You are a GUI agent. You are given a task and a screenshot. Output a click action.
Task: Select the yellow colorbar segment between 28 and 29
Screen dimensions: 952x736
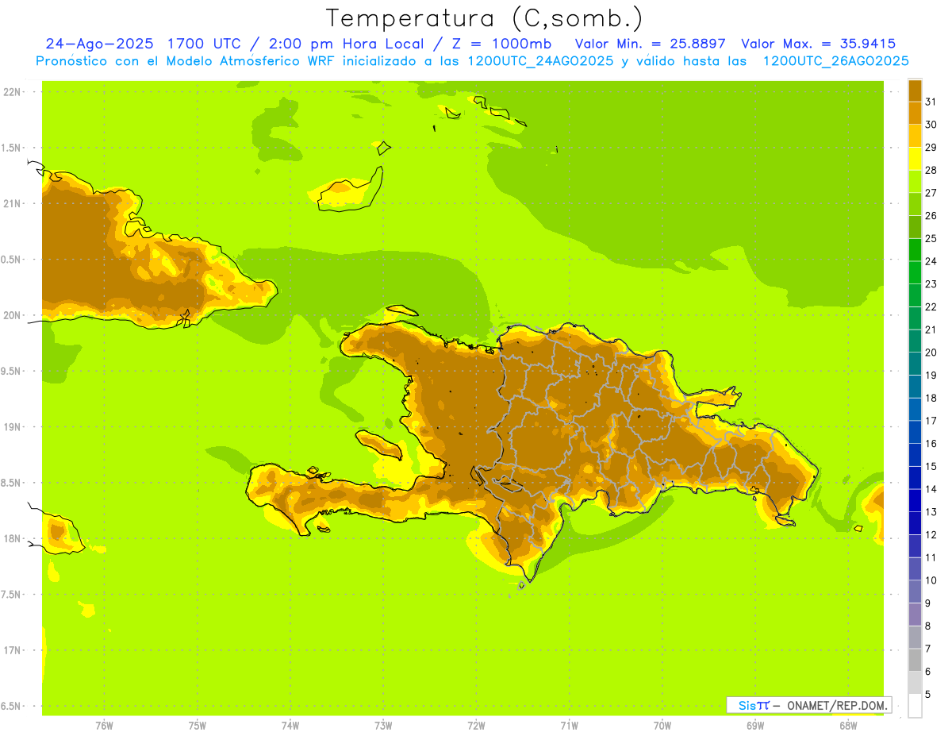click(915, 159)
